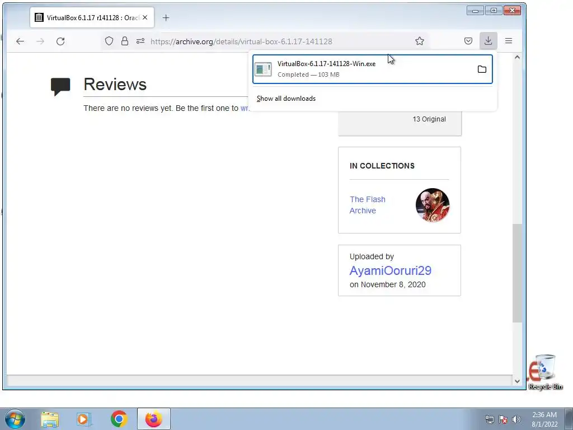Open The Flash Archive collection link

[x=367, y=205]
